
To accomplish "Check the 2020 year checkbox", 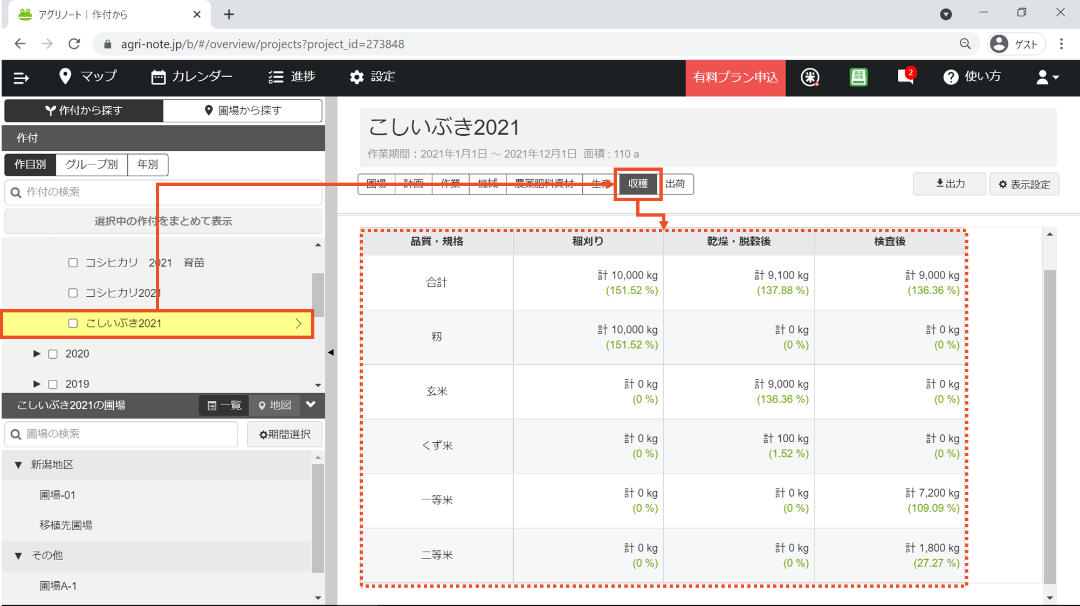I will pyautogui.click(x=53, y=354).
